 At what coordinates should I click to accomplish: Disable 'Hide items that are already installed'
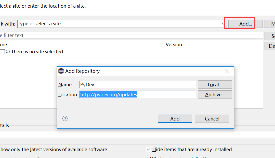[x=149, y=149]
